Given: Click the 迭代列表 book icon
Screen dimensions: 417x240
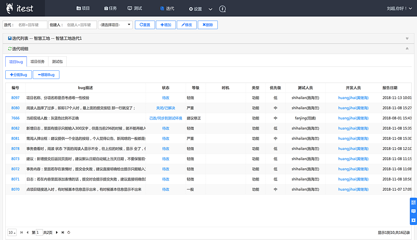Looking at the screenshot, I should click(x=10, y=38).
